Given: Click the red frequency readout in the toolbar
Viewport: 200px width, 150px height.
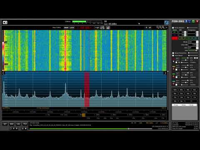Looking at the screenshot, I should pyautogui.click(x=85, y=27).
